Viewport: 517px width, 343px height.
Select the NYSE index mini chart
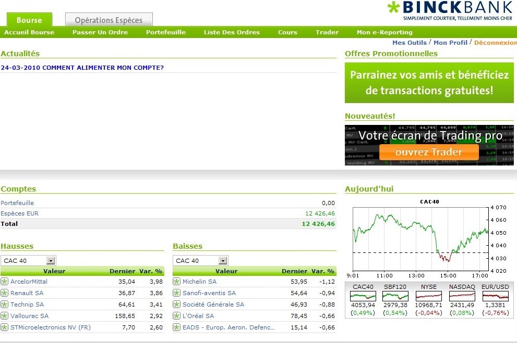429,296
